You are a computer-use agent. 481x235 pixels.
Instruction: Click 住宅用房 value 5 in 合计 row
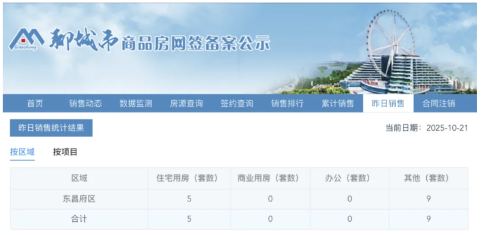189,219
